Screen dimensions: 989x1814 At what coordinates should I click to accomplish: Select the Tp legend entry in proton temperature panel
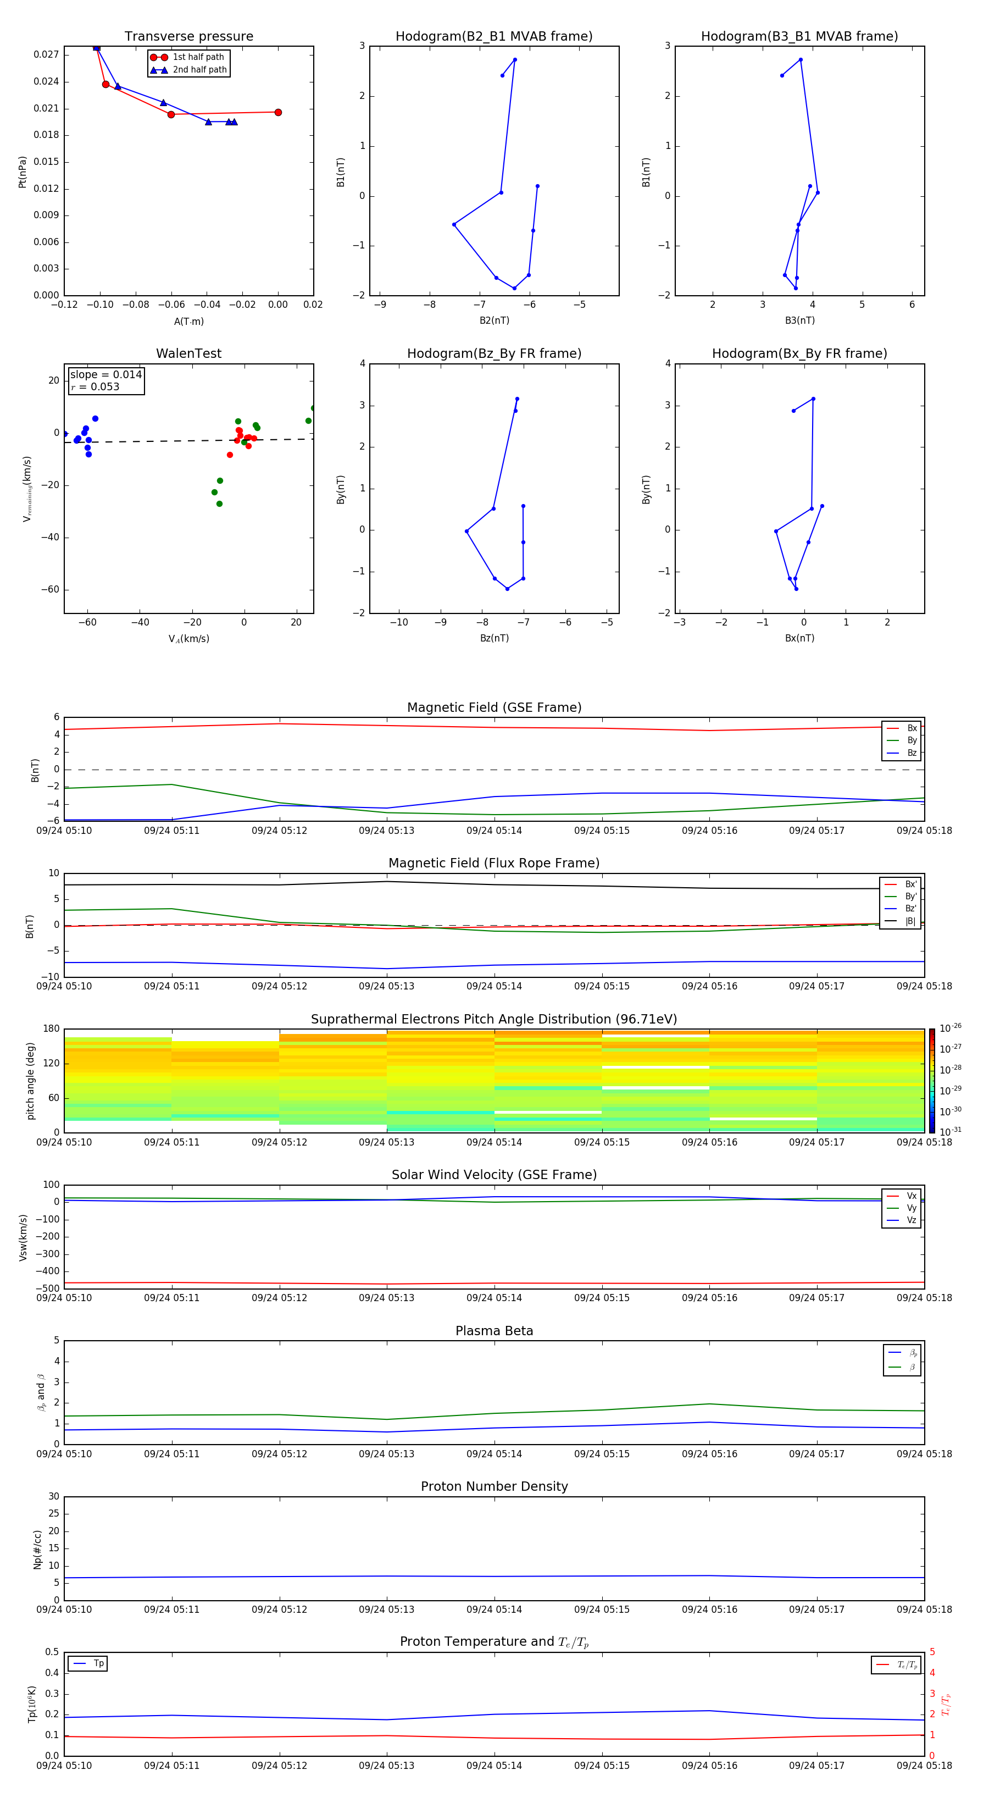pos(88,1663)
